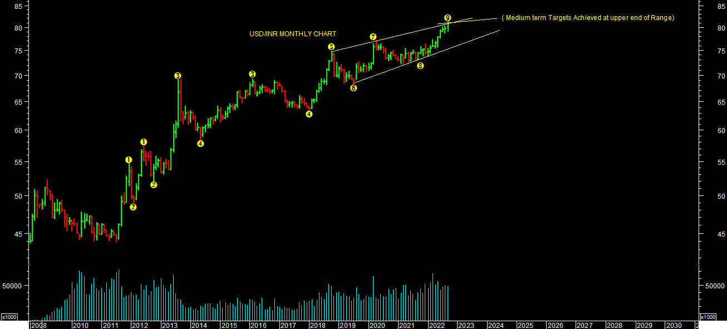727x329 pixels.
Task: Click wave marker 3 at 2016 peak
Action: pos(252,74)
